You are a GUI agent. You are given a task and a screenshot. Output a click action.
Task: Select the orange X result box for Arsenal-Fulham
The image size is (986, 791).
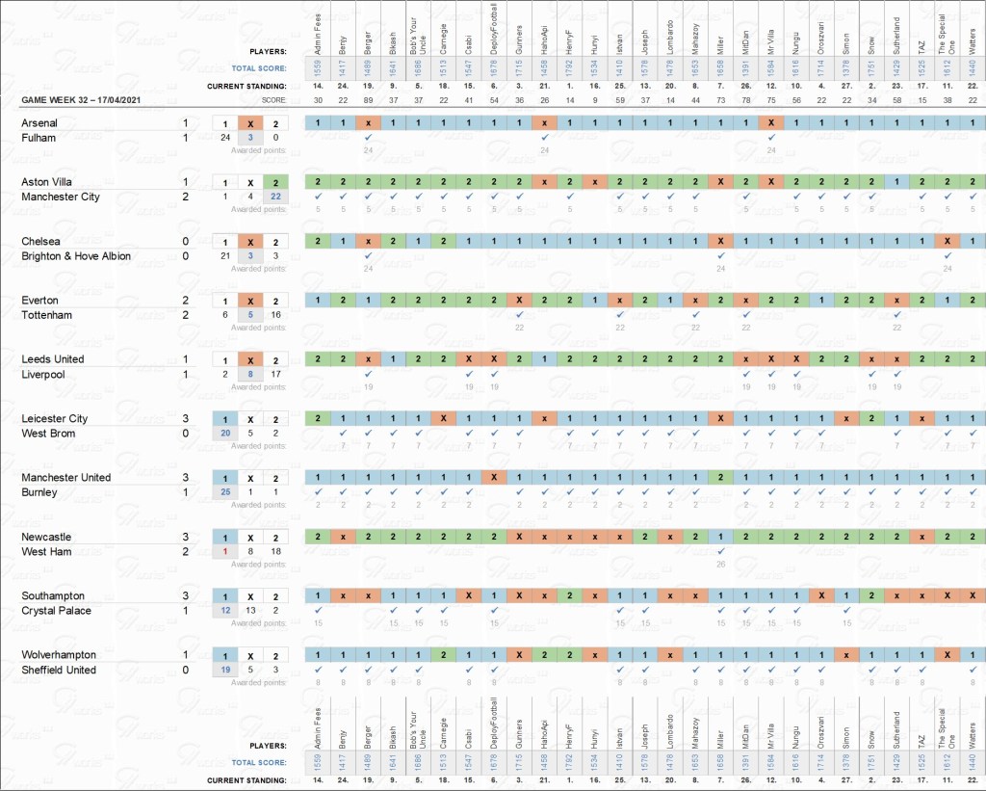(x=249, y=123)
